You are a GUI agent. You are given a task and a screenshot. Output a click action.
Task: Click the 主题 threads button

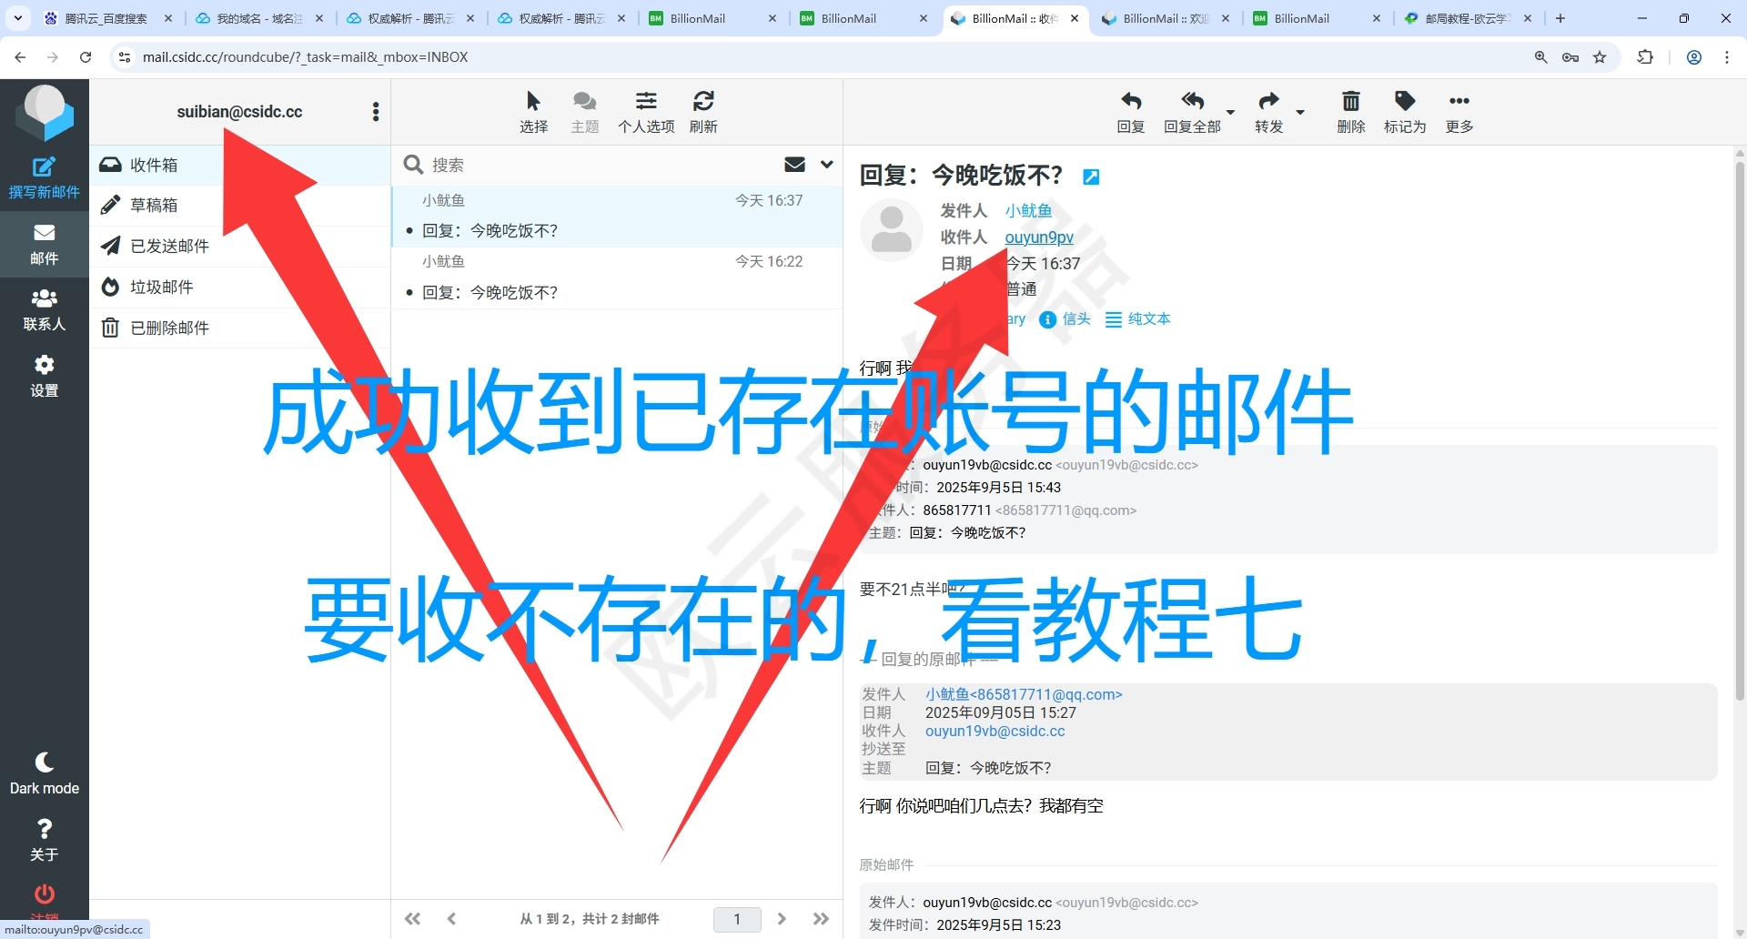tap(584, 112)
